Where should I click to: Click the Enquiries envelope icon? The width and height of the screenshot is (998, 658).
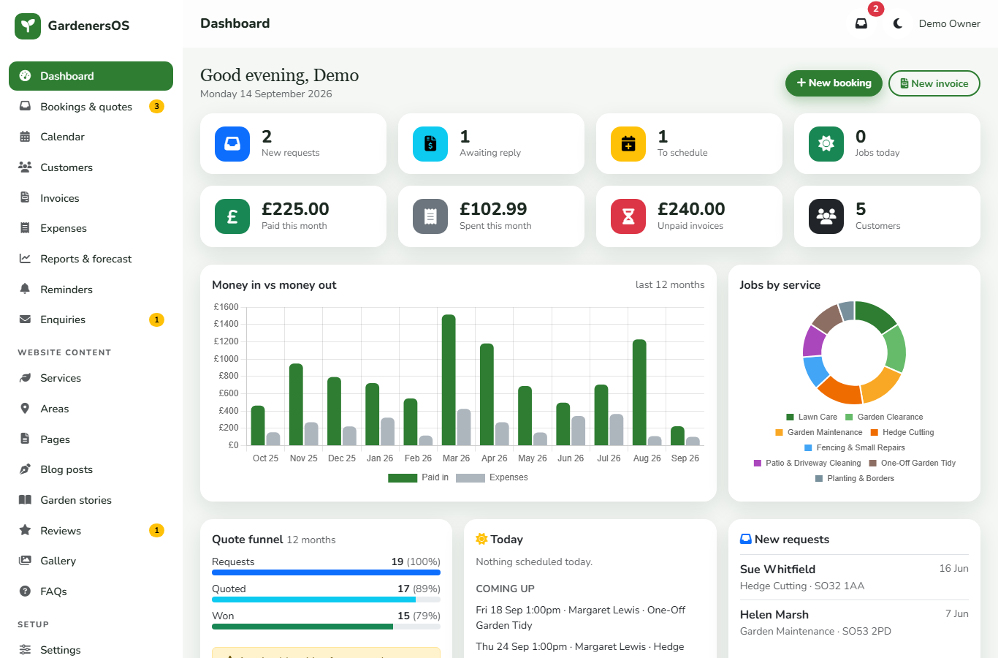25,319
